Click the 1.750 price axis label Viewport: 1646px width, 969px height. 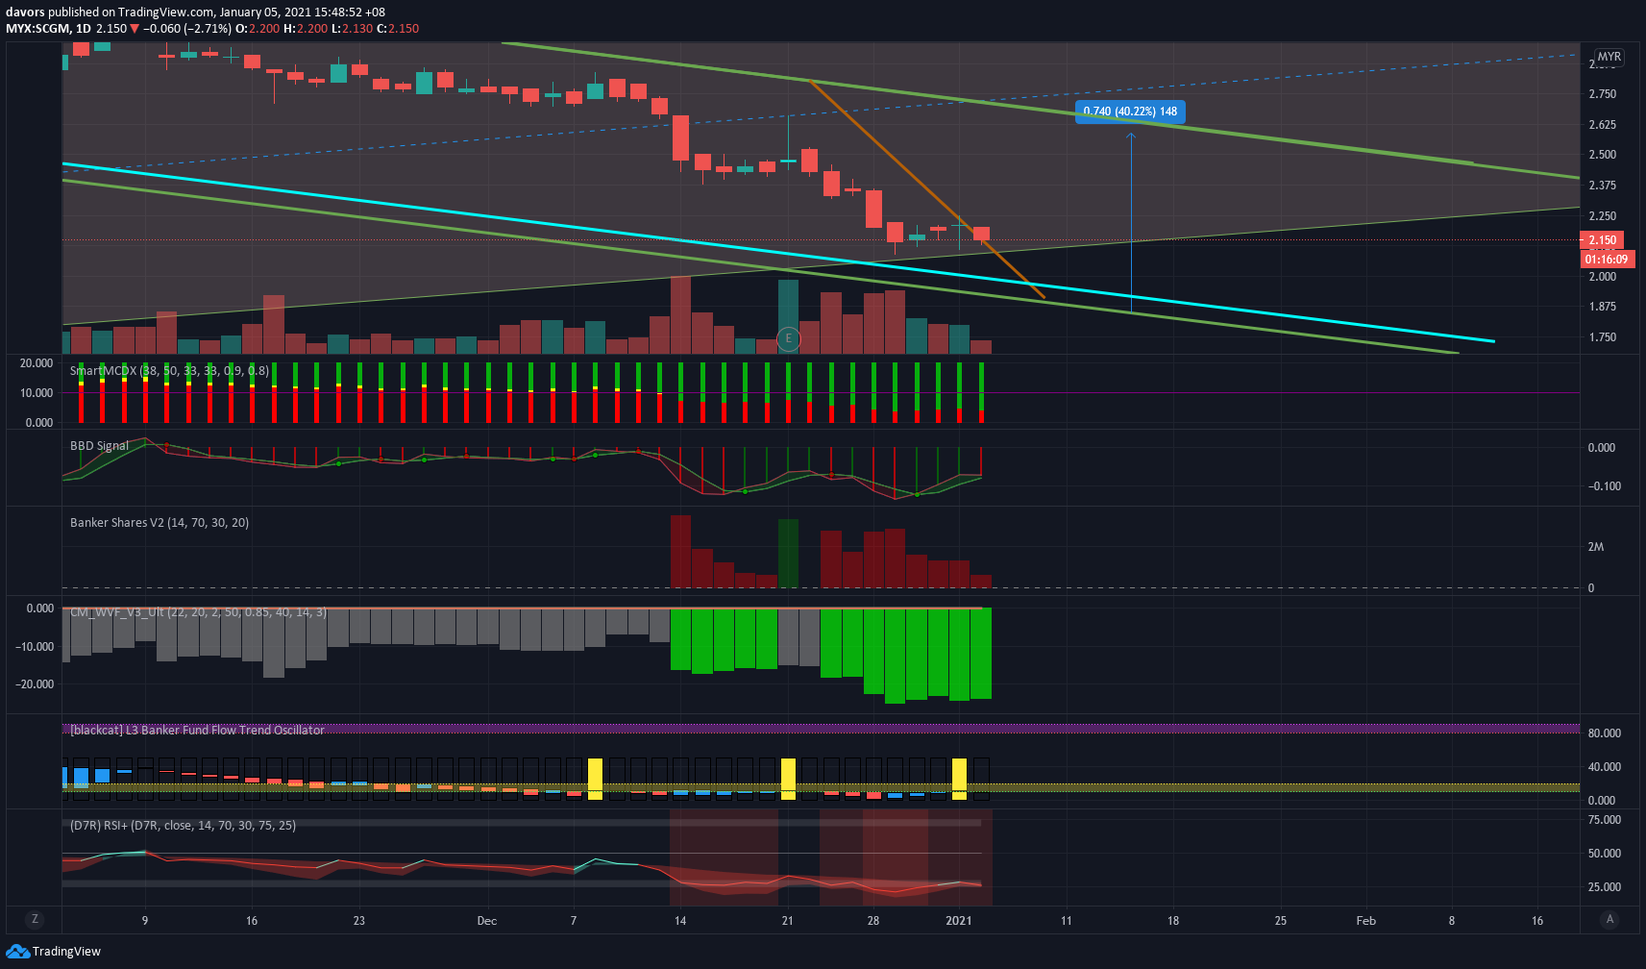[1603, 337]
